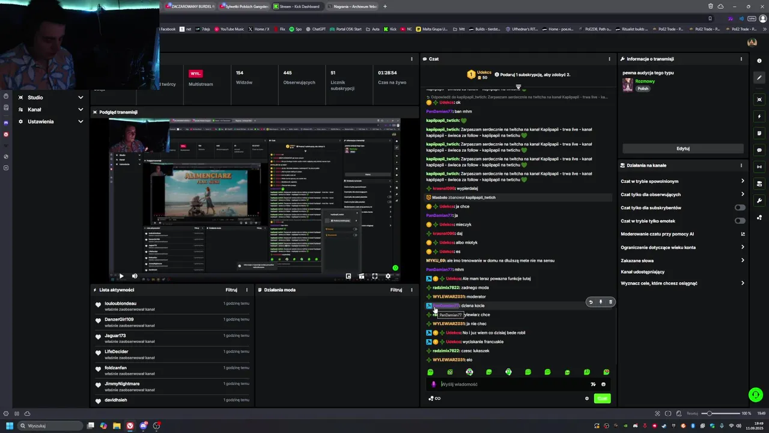The width and height of the screenshot is (769, 433).
Task: Click the WYŁ. Multistream badge
Action: 196,73
